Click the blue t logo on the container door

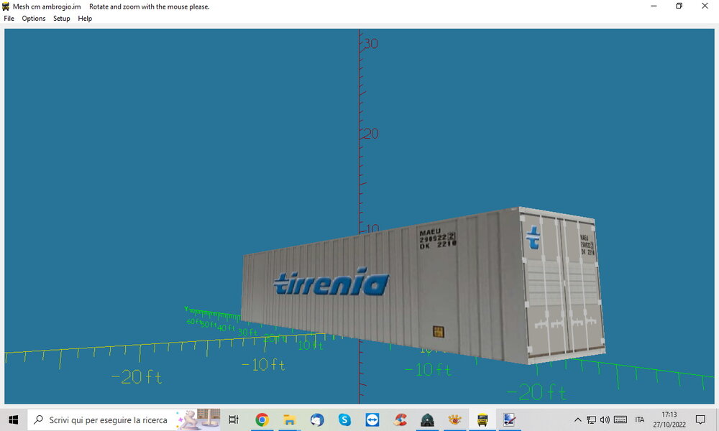point(533,237)
